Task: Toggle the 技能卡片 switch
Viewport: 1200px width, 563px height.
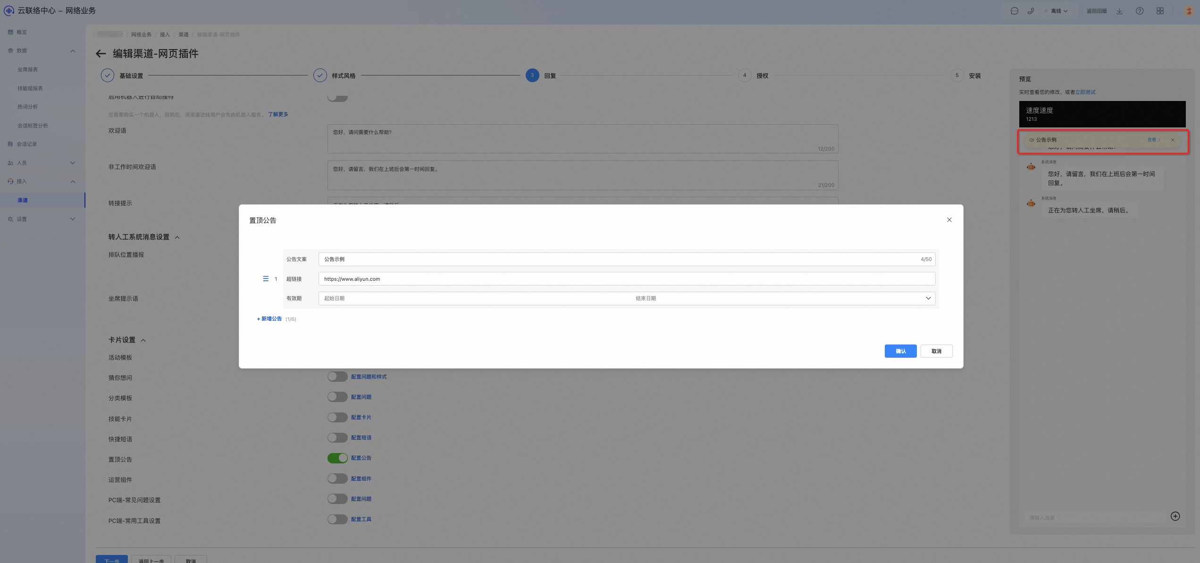Action: point(337,417)
